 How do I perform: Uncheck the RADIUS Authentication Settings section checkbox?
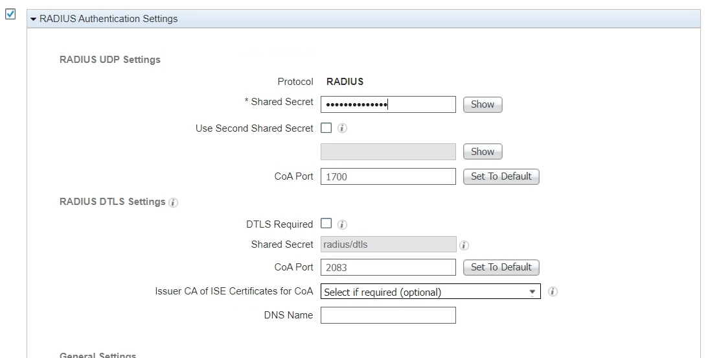coord(10,14)
